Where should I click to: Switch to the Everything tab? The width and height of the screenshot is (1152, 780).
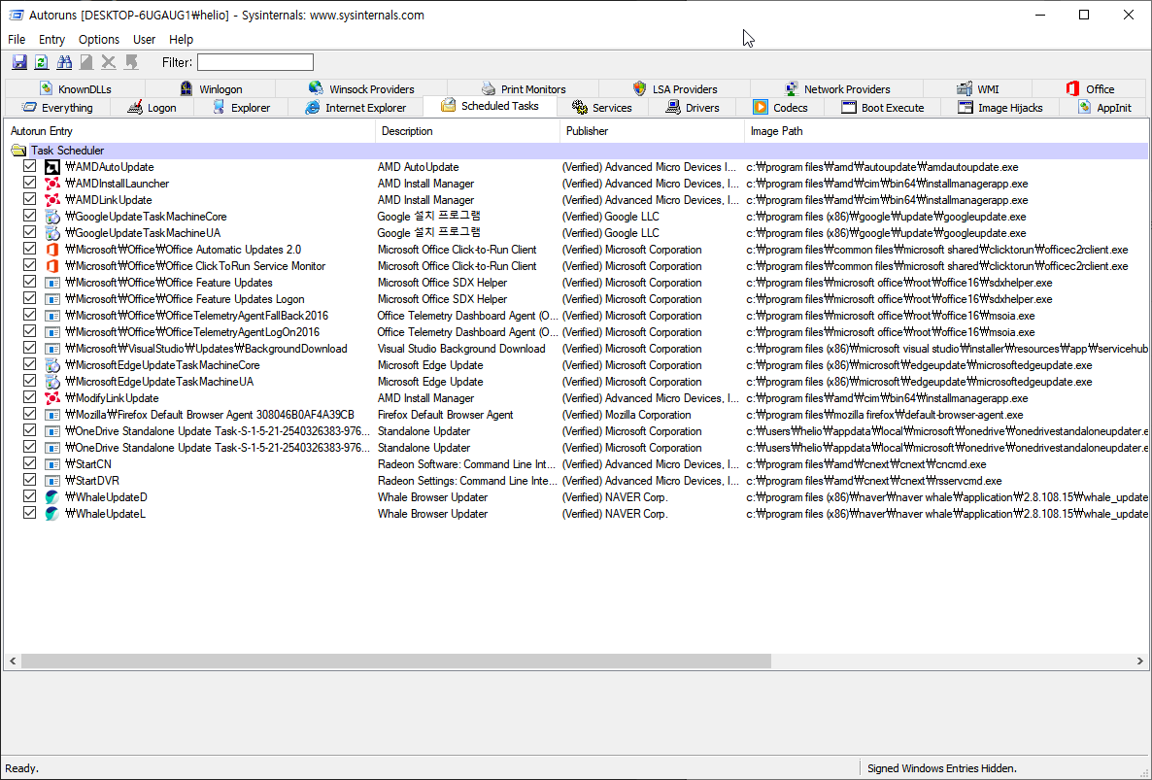pyautogui.click(x=57, y=107)
